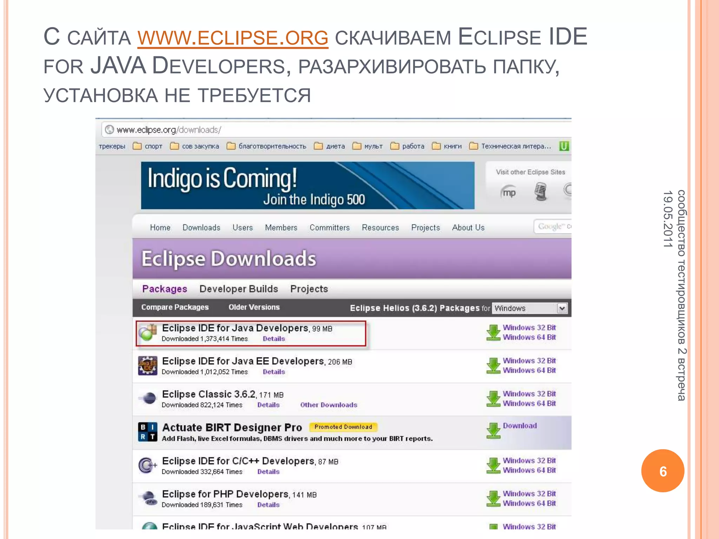The width and height of the screenshot is (719, 539).
Task: Download Eclipse Classic Windows 64 Bit
Action: [x=529, y=404]
